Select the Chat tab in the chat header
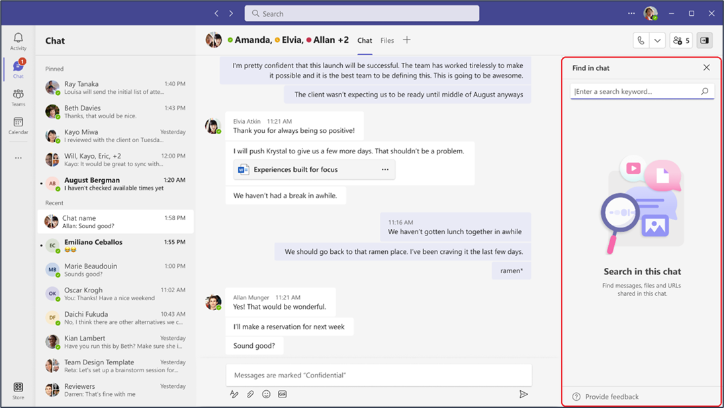Image resolution: width=724 pixels, height=408 pixels. [364, 40]
